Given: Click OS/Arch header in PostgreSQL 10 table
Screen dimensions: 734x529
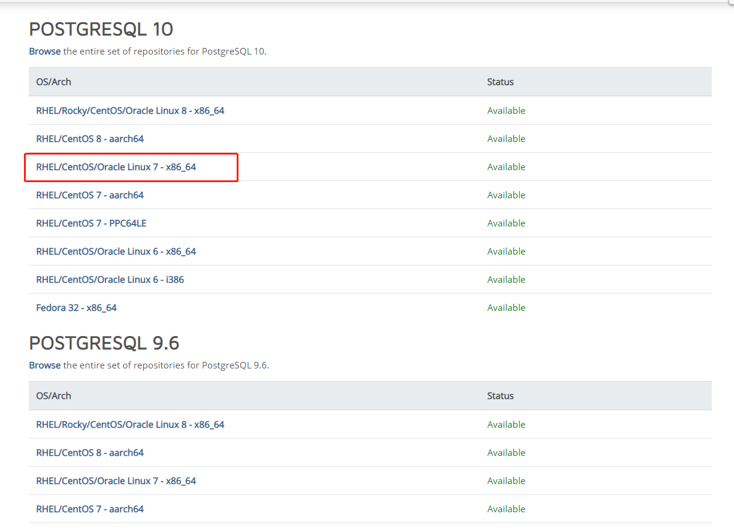Looking at the screenshot, I should coord(53,82).
